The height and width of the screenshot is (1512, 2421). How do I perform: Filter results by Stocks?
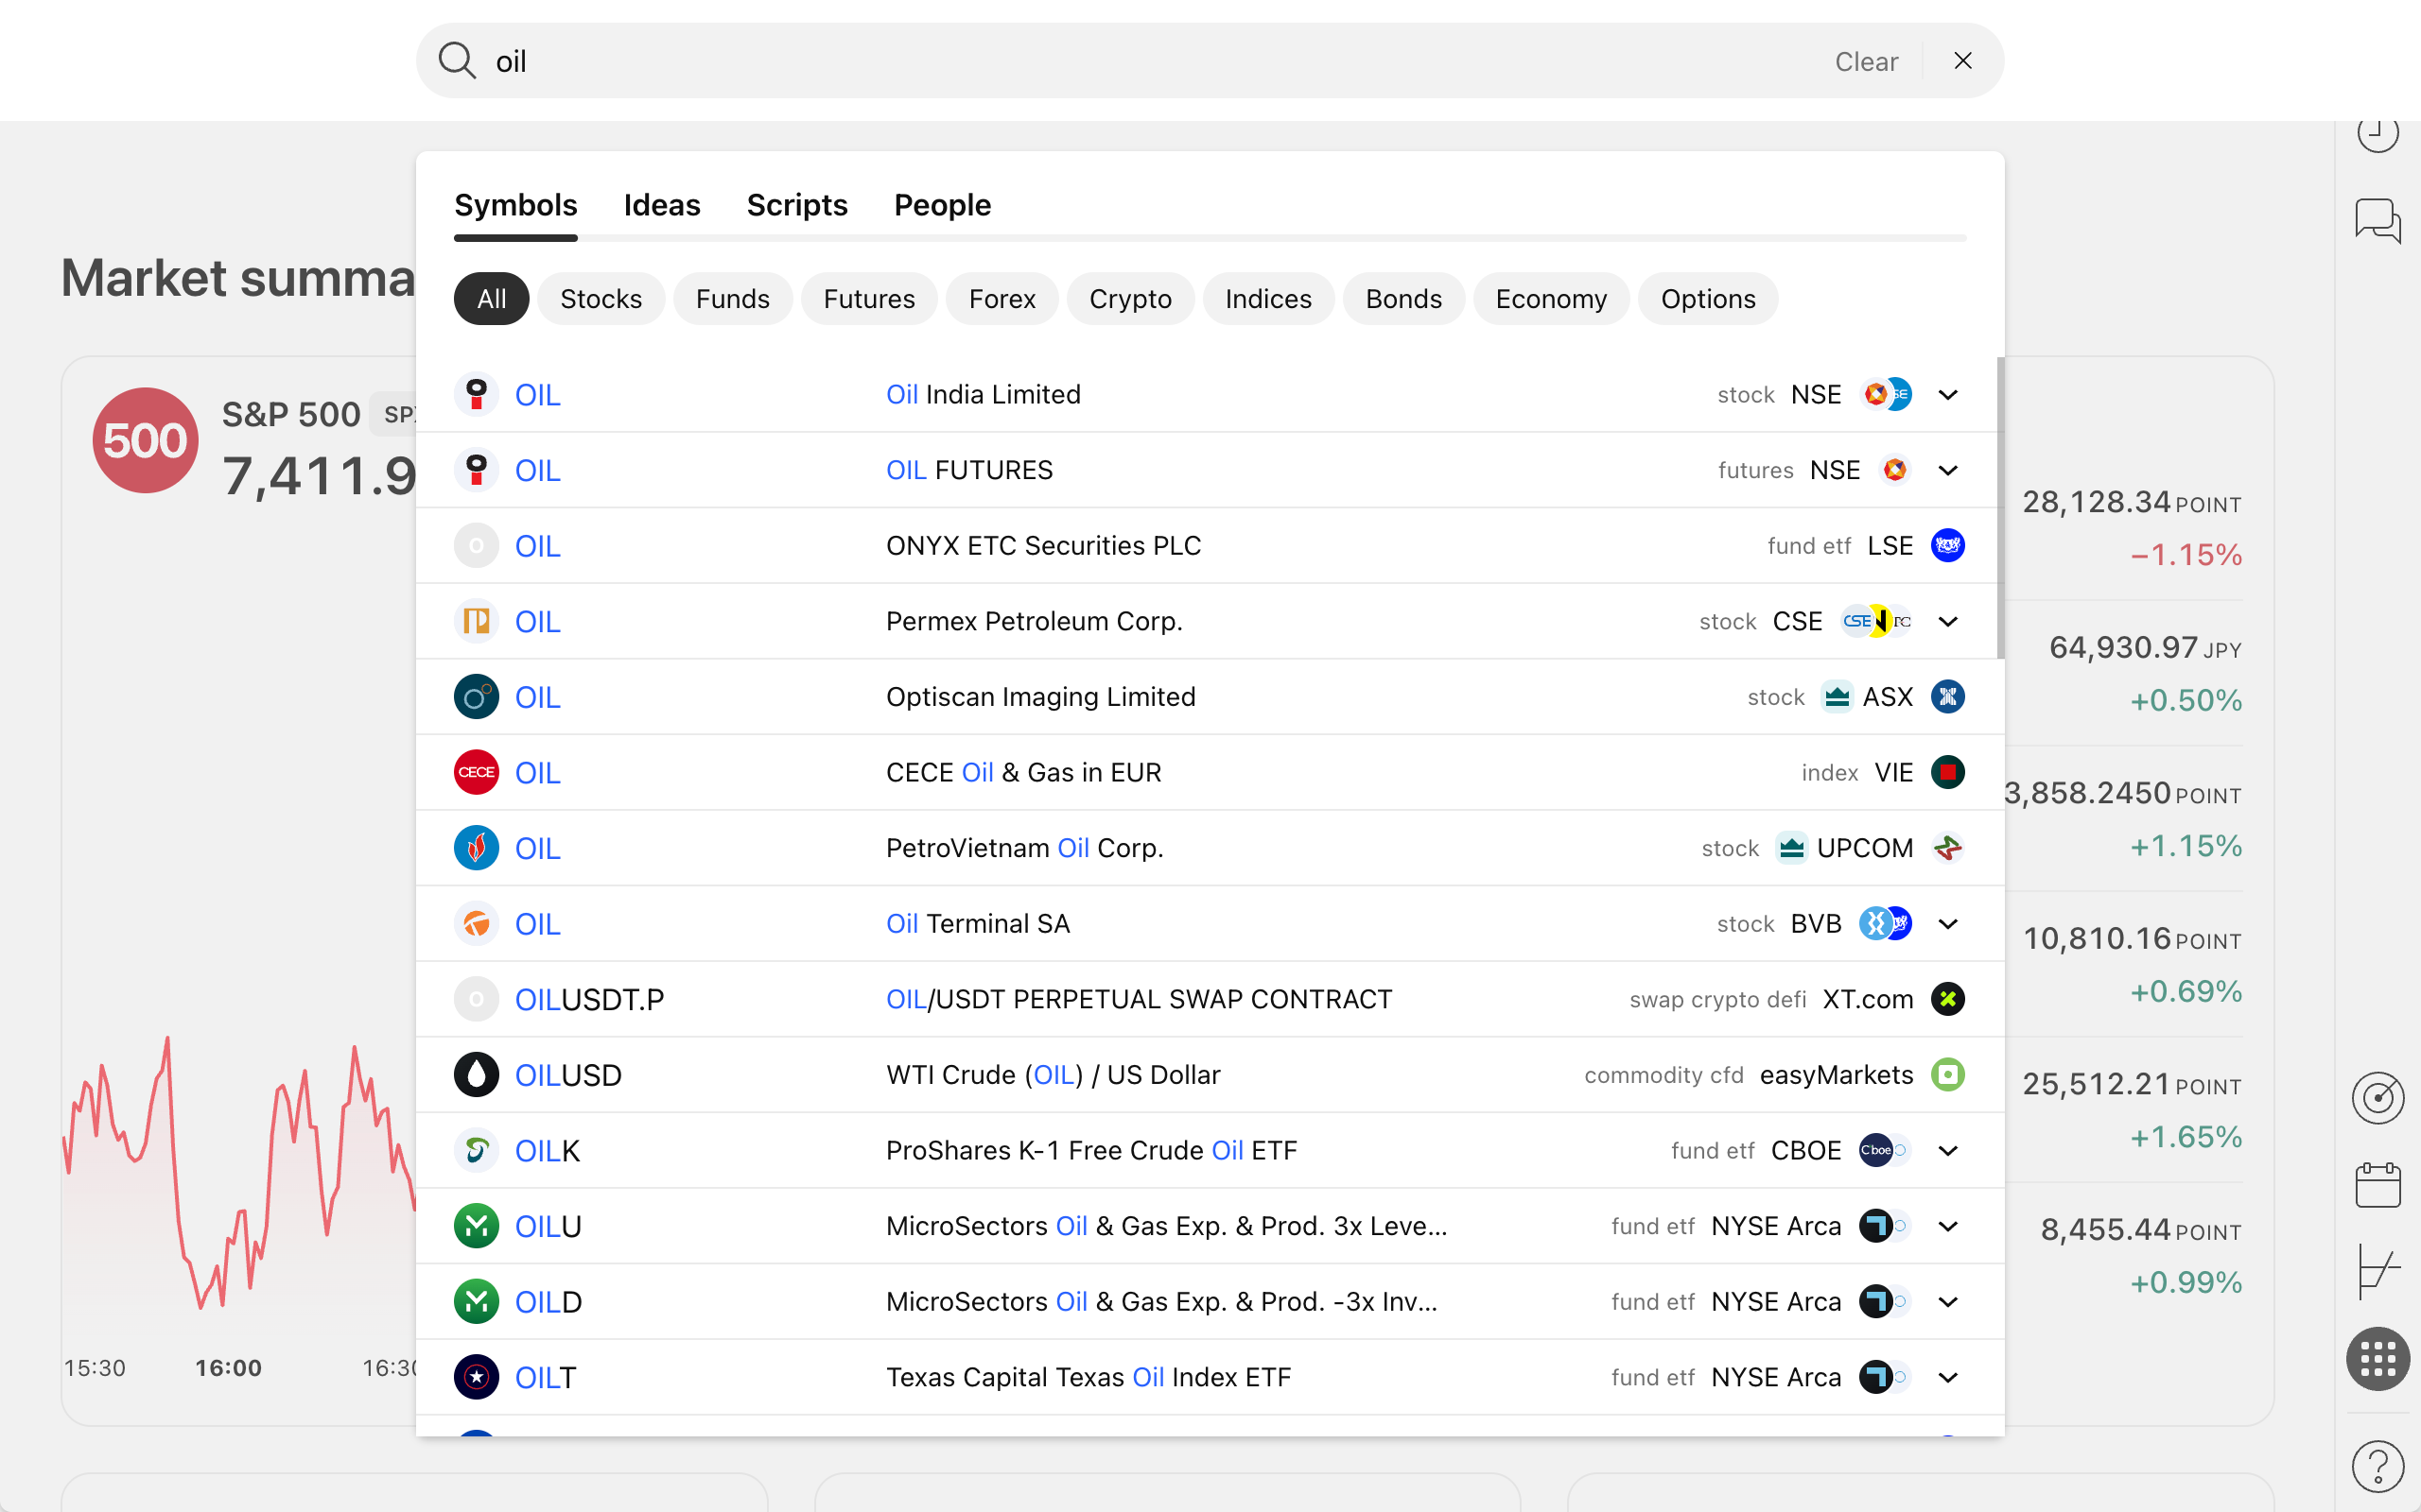coord(601,299)
